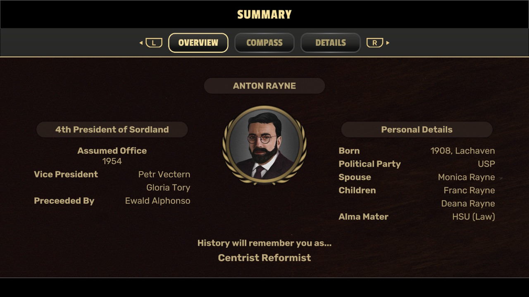Image resolution: width=529 pixels, height=297 pixels.
Task: Click the Summary title at top
Action: click(264, 15)
